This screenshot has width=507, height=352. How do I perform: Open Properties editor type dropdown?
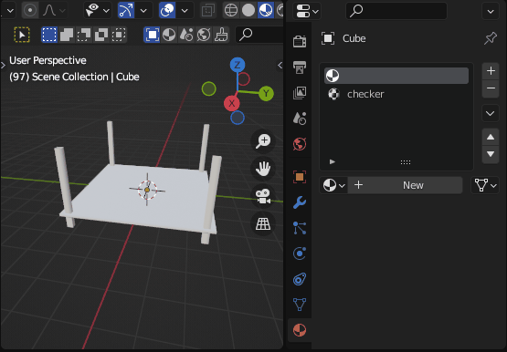click(x=307, y=11)
